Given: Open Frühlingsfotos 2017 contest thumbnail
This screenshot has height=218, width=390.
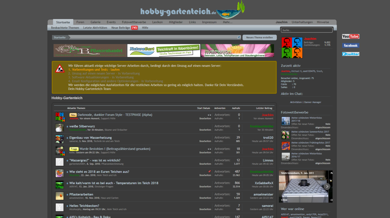Looking at the screenshot, I should 285,146.
